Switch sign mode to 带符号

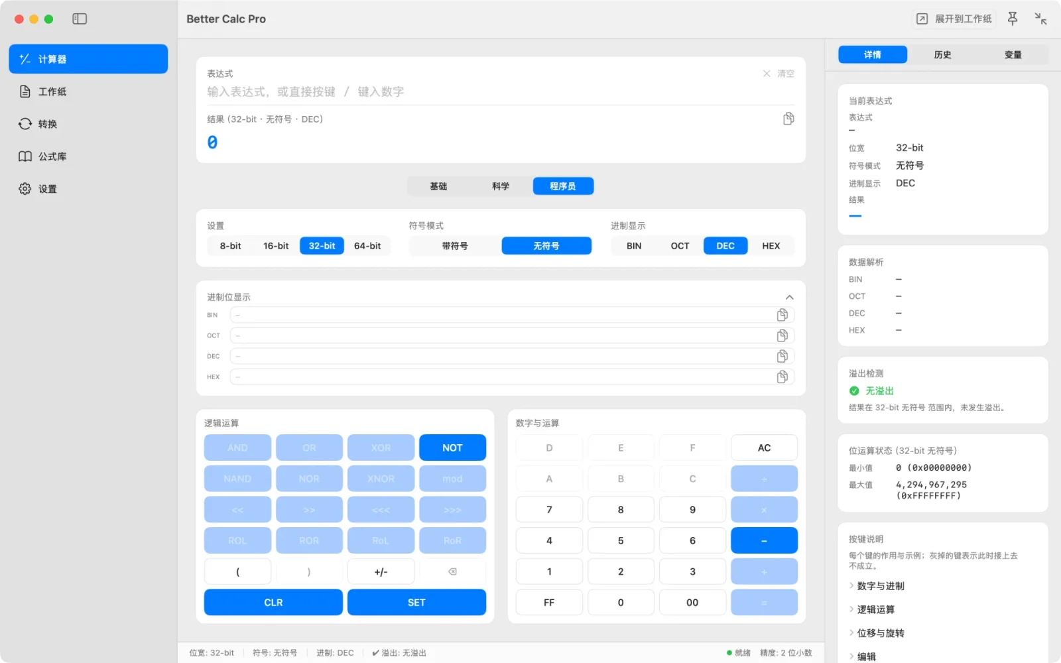pos(455,246)
